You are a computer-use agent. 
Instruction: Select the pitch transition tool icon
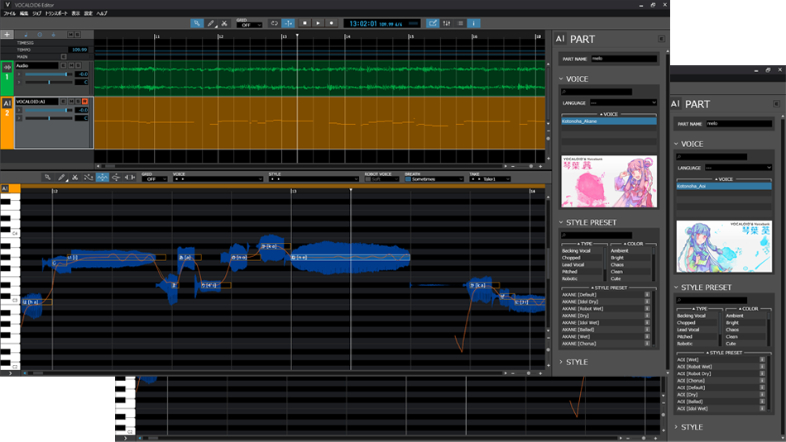pos(116,177)
